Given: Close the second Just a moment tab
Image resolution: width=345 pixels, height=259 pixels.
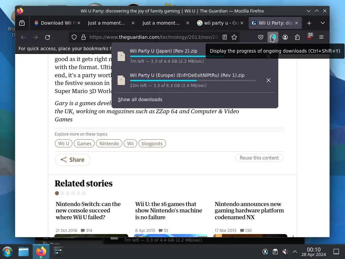Looking at the screenshot, I should tap(188, 23).
